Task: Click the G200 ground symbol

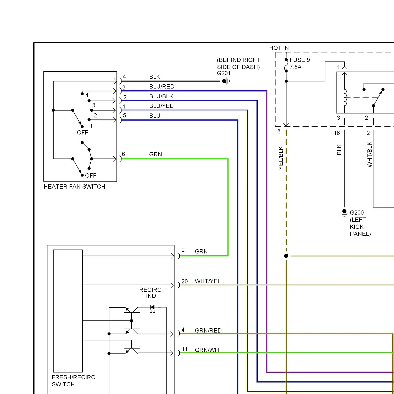Action: [x=344, y=213]
